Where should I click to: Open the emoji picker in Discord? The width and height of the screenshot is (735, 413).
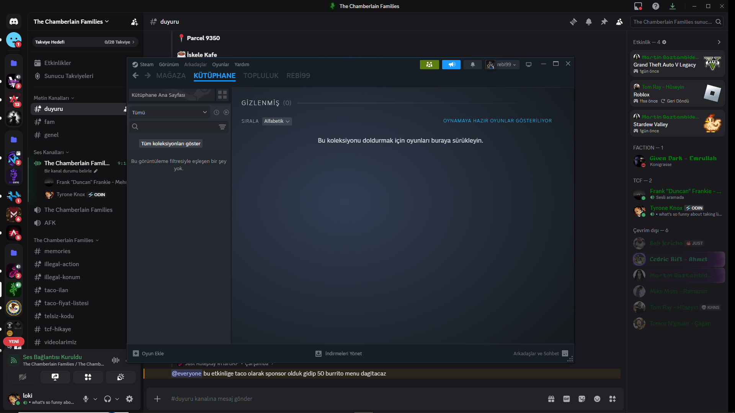pyautogui.click(x=597, y=399)
